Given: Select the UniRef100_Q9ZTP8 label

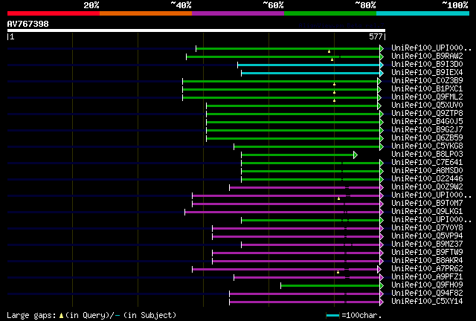Looking at the screenshot, I should coord(427,113).
